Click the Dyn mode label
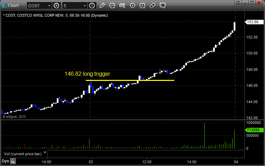The image size is (265, 166). (x=5, y=161)
